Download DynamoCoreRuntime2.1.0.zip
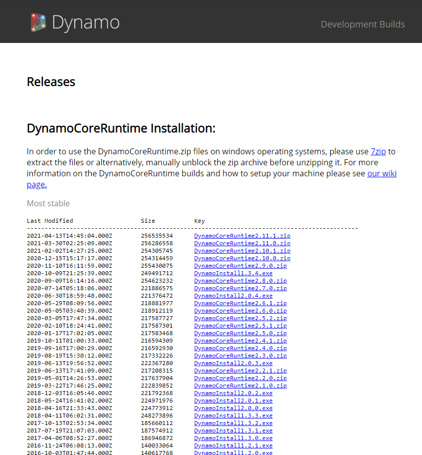422x455 pixels. (x=240, y=386)
